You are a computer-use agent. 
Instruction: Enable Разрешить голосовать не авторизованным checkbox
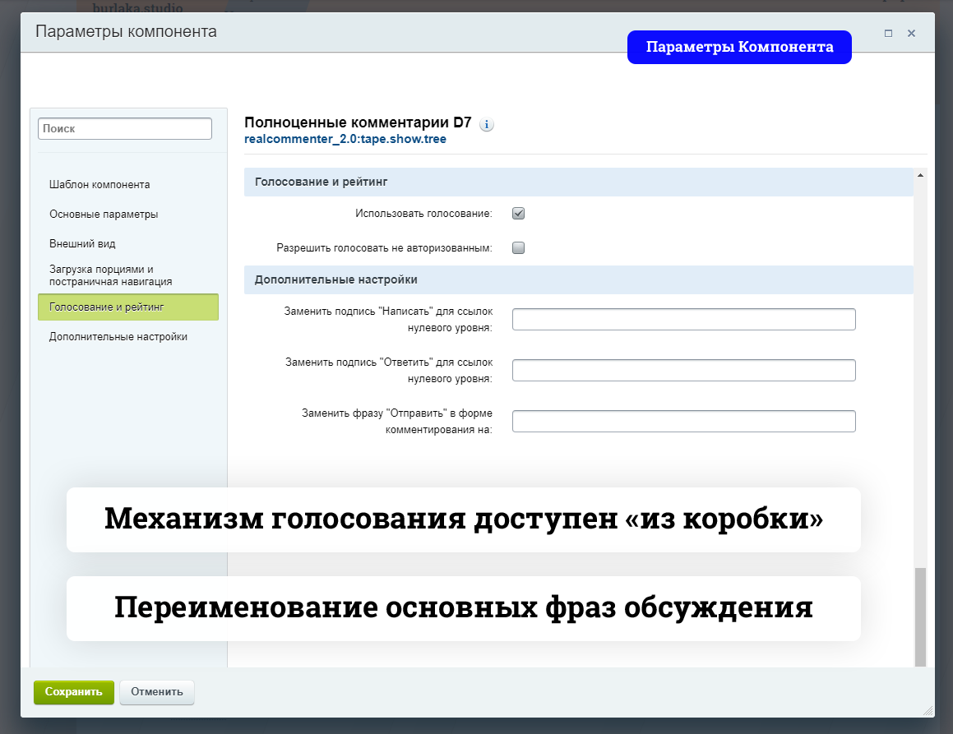pos(518,247)
